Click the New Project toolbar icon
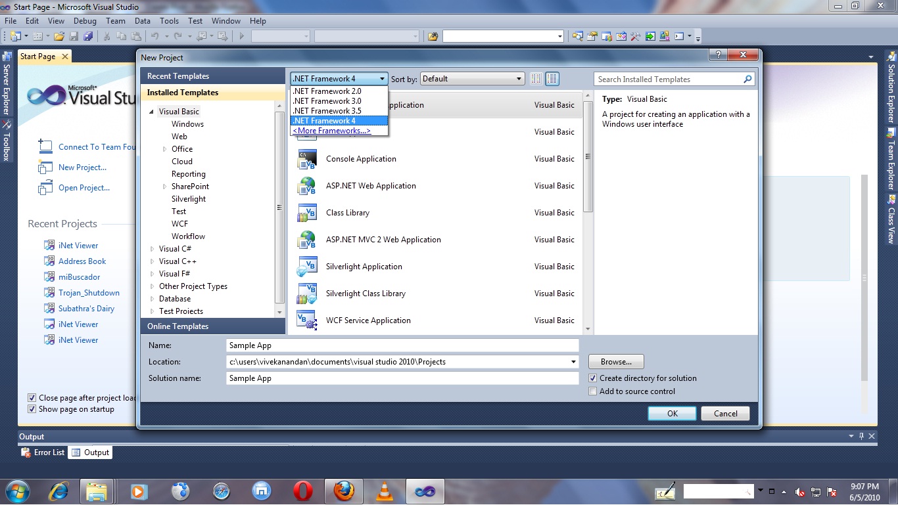Image resolution: width=898 pixels, height=507 pixels. coord(16,36)
